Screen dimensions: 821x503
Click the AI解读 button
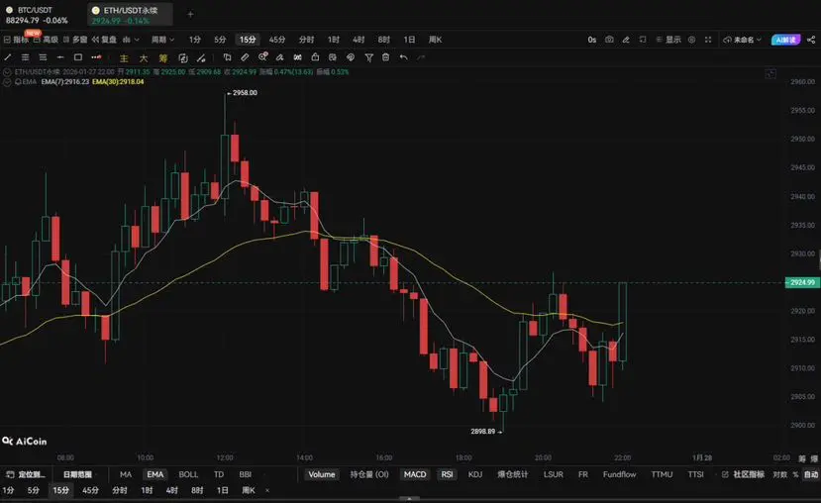pyautogui.click(x=785, y=40)
